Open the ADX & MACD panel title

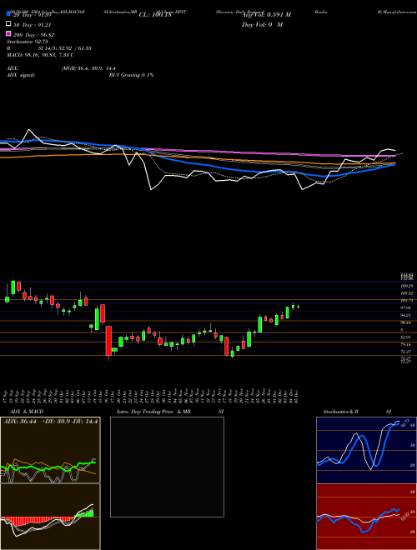27,412
